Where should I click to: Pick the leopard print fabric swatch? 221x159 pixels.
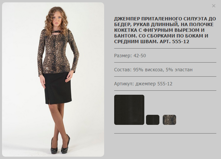pyautogui.click(x=169, y=120)
